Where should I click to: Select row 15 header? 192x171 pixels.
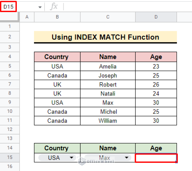click(x=10, y=157)
